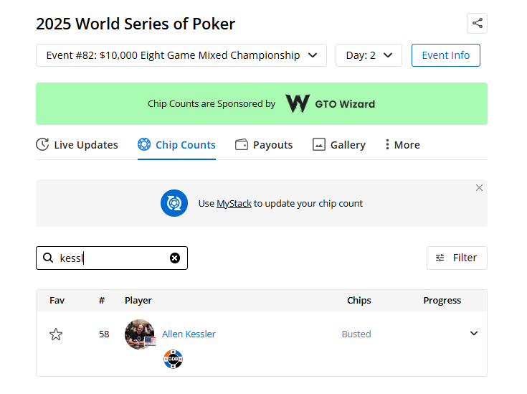Screen dimensions: 527x394
Task: Open the More menu
Action: tap(402, 145)
